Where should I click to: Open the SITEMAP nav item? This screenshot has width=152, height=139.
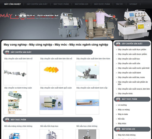click(133, 4)
